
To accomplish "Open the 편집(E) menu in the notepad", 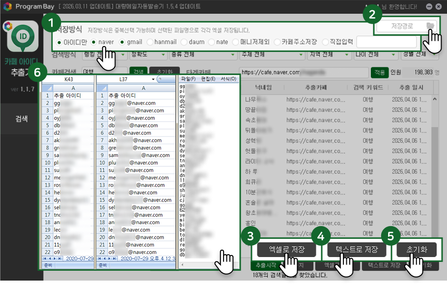I will [x=208, y=79].
